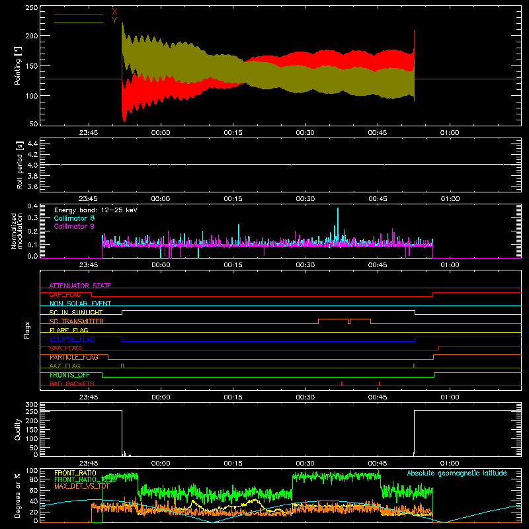The image size is (529, 529).
Task: Click the 01:00 tick label under Pointing plot
Action: (x=450, y=133)
